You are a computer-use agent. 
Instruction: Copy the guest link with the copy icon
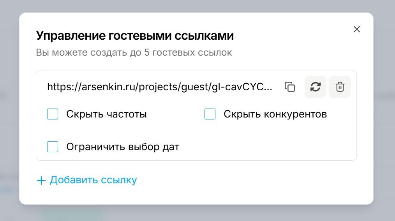tap(290, 87)
